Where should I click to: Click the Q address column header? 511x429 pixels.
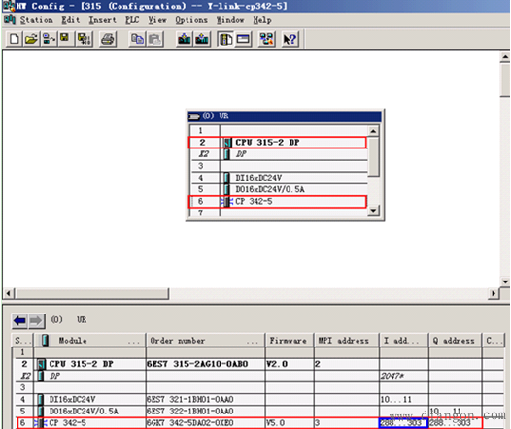455,341
